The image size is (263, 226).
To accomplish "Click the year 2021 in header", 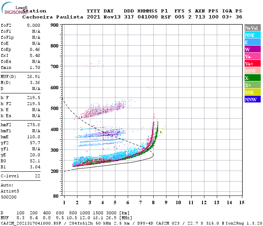I will (x=94, y=17).
